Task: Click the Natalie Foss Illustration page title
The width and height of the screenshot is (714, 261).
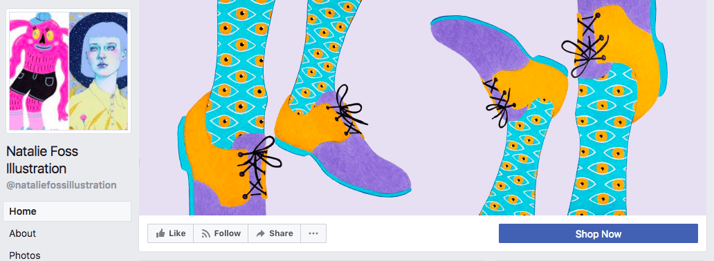Action: tap(42, 160)
